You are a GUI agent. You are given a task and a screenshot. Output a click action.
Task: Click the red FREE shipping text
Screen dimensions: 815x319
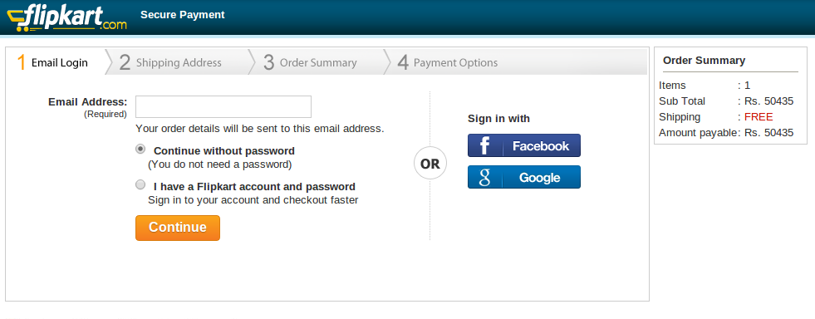coord(759,117)
